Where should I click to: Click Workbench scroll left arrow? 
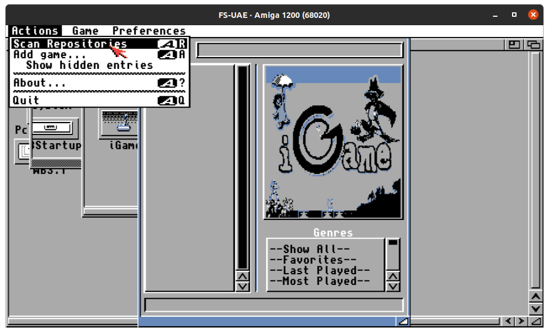click(509, 321)
